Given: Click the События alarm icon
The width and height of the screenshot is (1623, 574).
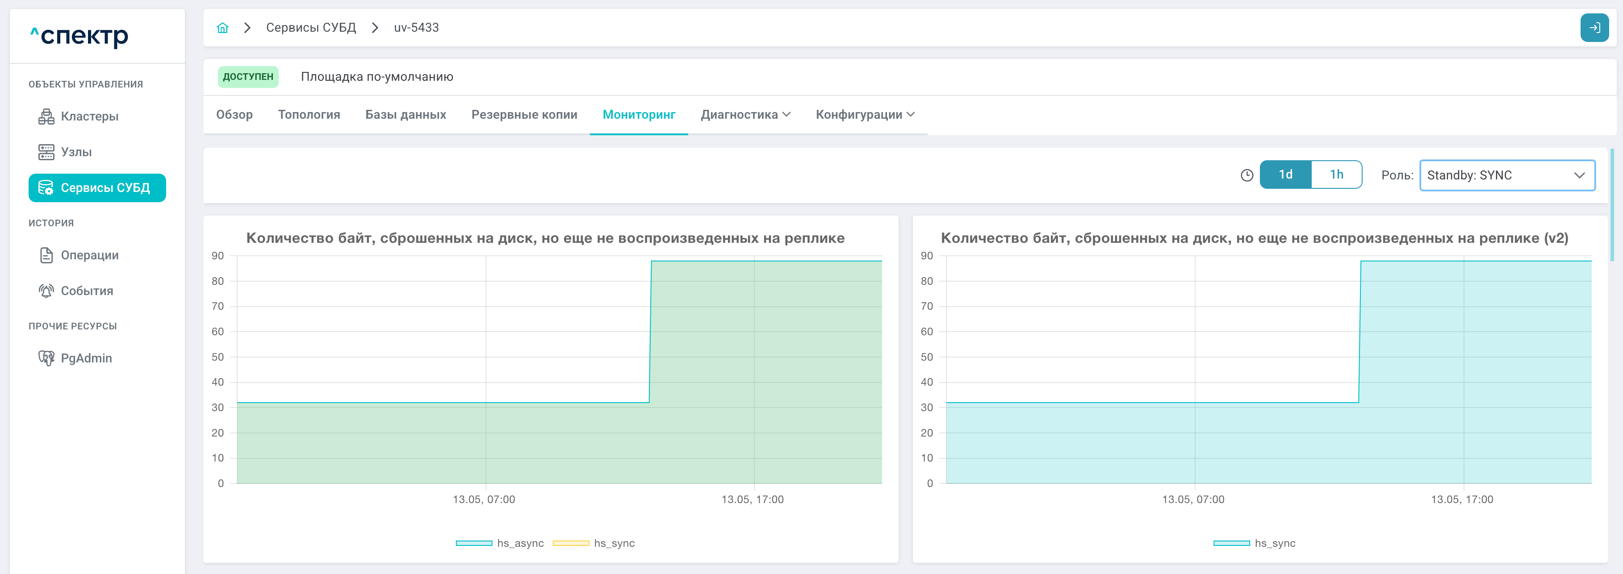Looking at the screenshot, I should [x=46, y=291].
